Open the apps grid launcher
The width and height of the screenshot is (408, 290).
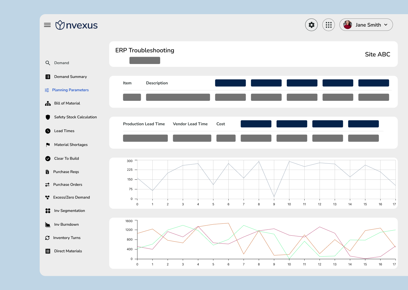coord(329,25)
